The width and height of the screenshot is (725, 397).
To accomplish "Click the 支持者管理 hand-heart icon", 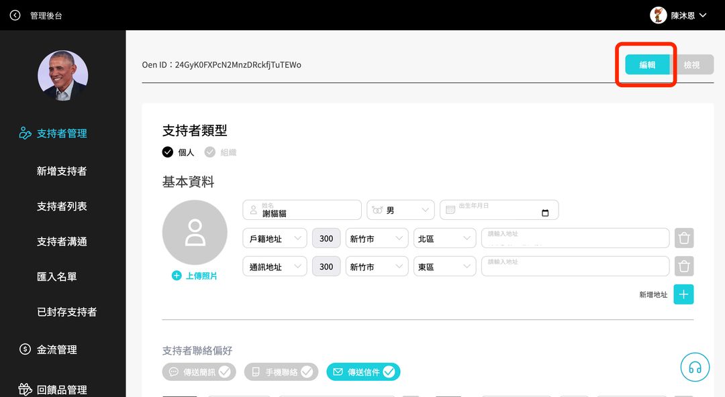I will pyautogui.click(x=25, y=133).
